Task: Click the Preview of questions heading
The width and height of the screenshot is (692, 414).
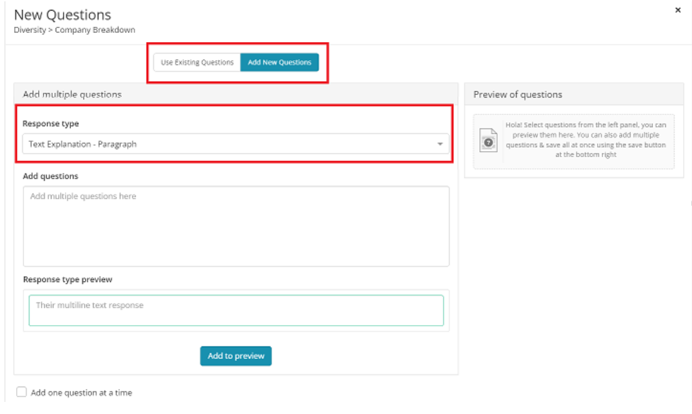Action: (x=518, y=94)
